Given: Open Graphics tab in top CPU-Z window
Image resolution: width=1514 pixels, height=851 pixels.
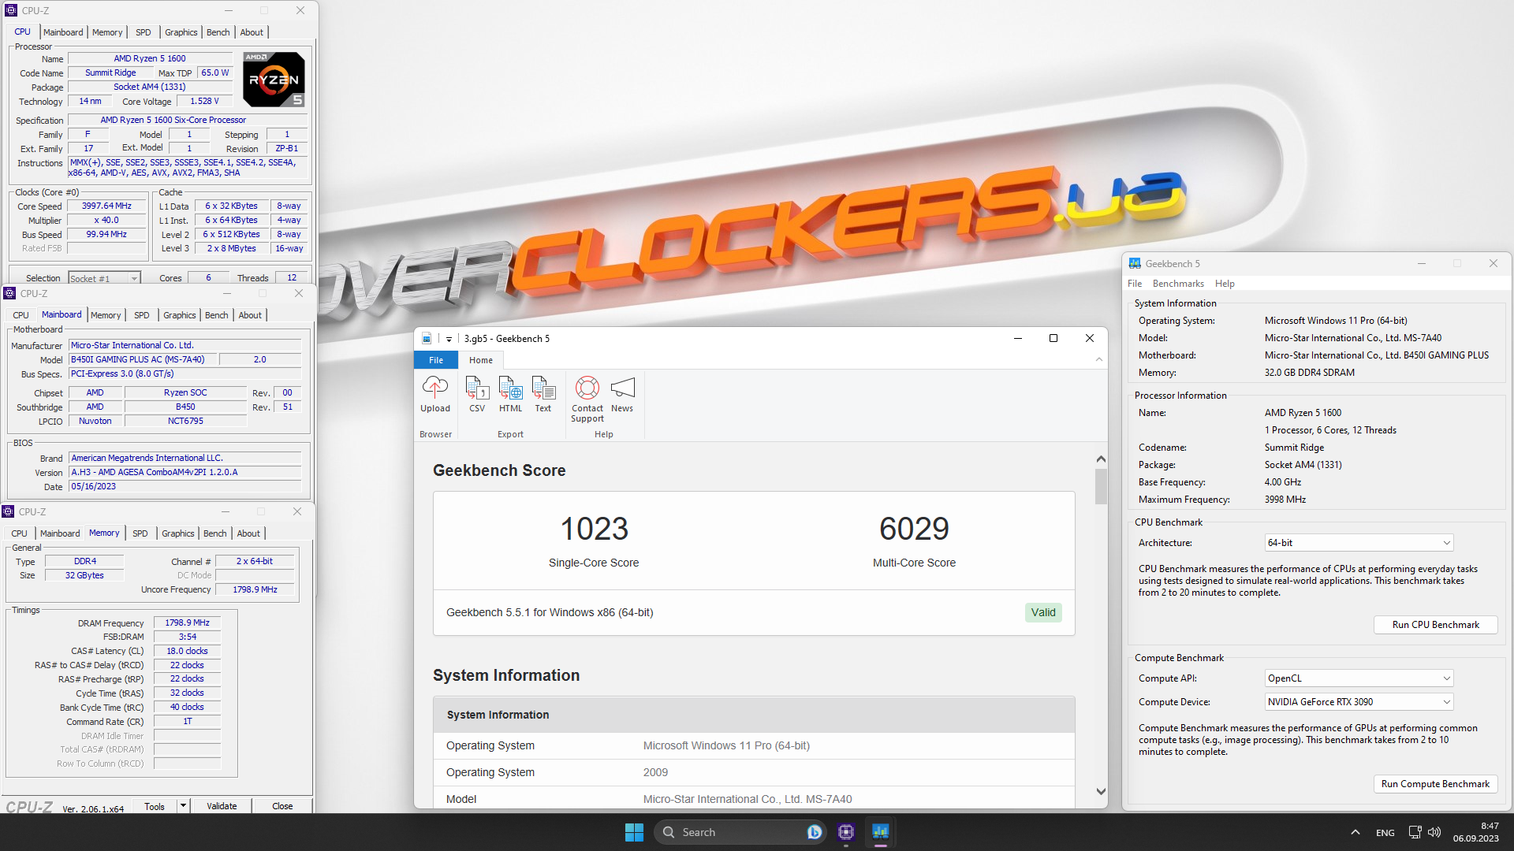Looking at the screenshot, I should point(181,32).
